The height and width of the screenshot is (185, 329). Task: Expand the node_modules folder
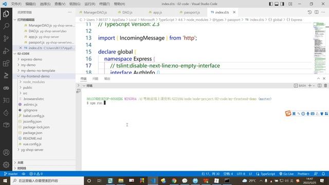pyautogui.click(x=34, y=82)
